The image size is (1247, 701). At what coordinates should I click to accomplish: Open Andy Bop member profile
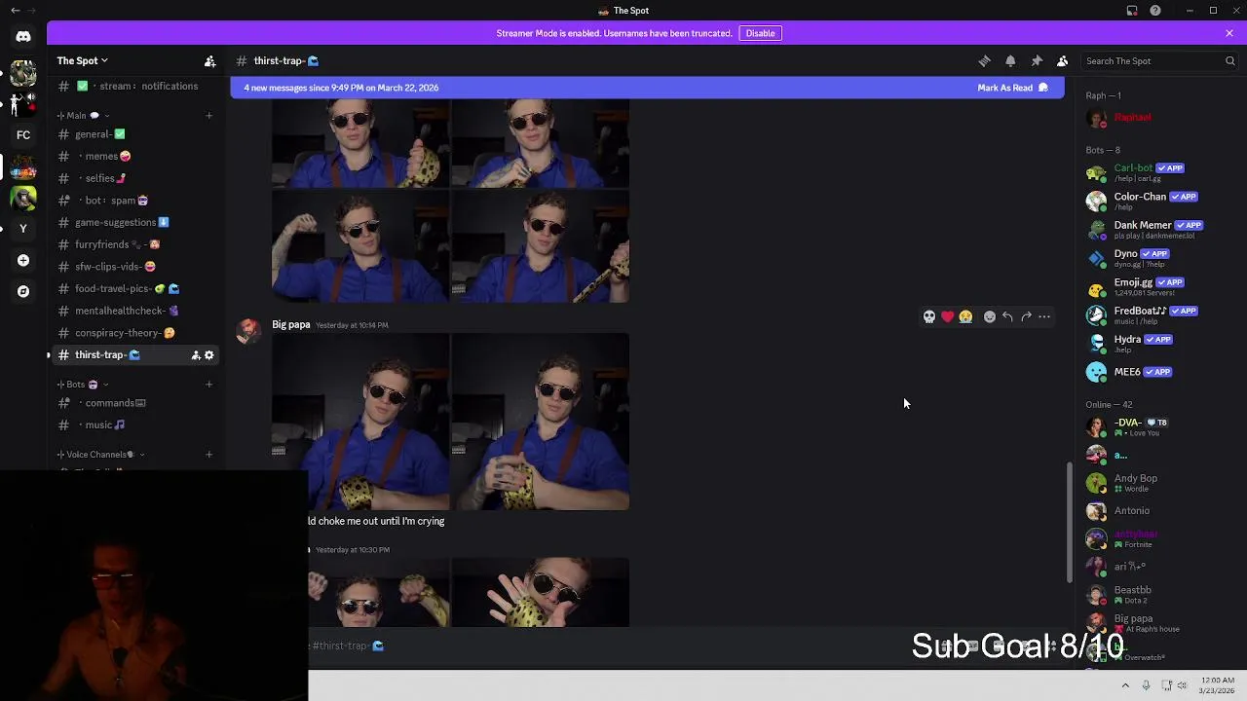tap(1159, 482)
